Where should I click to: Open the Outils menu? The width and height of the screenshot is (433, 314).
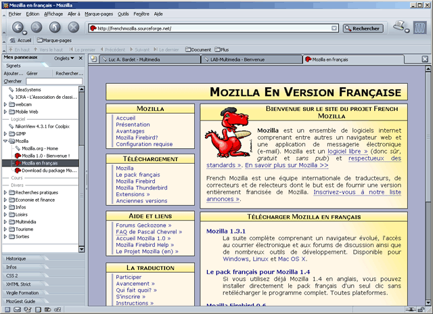pos(123,14)
